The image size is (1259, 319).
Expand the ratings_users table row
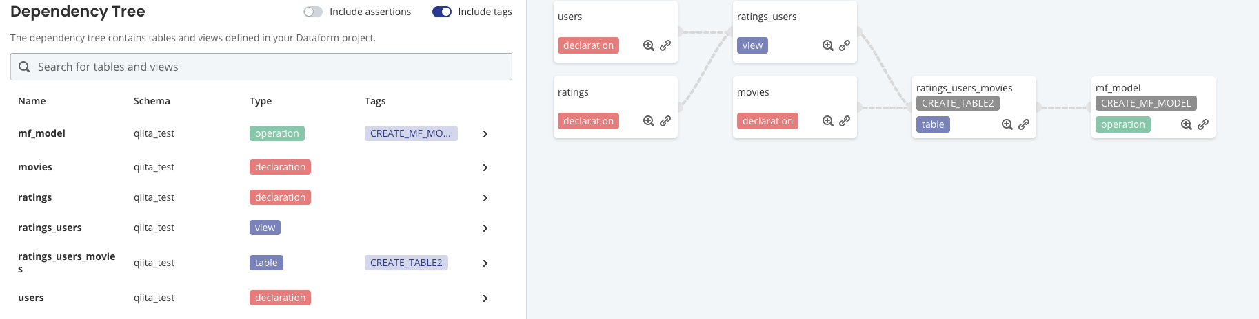(485, 228)
